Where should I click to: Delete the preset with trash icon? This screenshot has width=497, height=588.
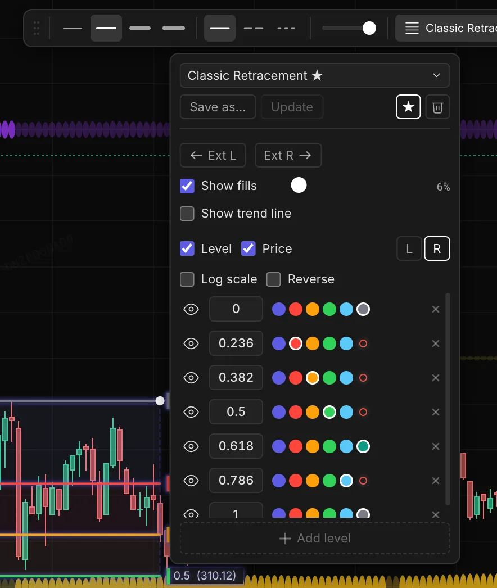[x=437, y=107]
